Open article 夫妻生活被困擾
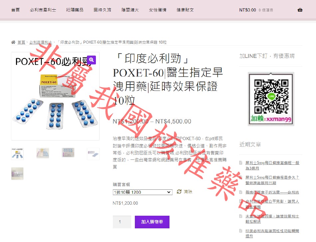 (x=272, y=219)
